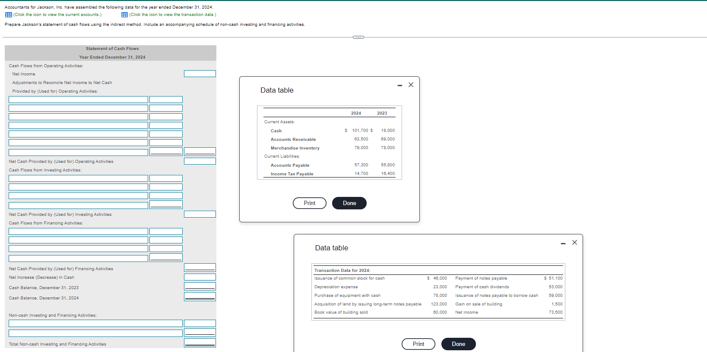Image resolution: width=707 pixels, height=352 pixels.
Task: Select the Net Cash Operating Activities total field
Action: tap(200, 161)
